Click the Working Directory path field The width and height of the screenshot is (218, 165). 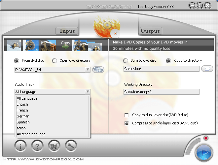pos(162,92)
